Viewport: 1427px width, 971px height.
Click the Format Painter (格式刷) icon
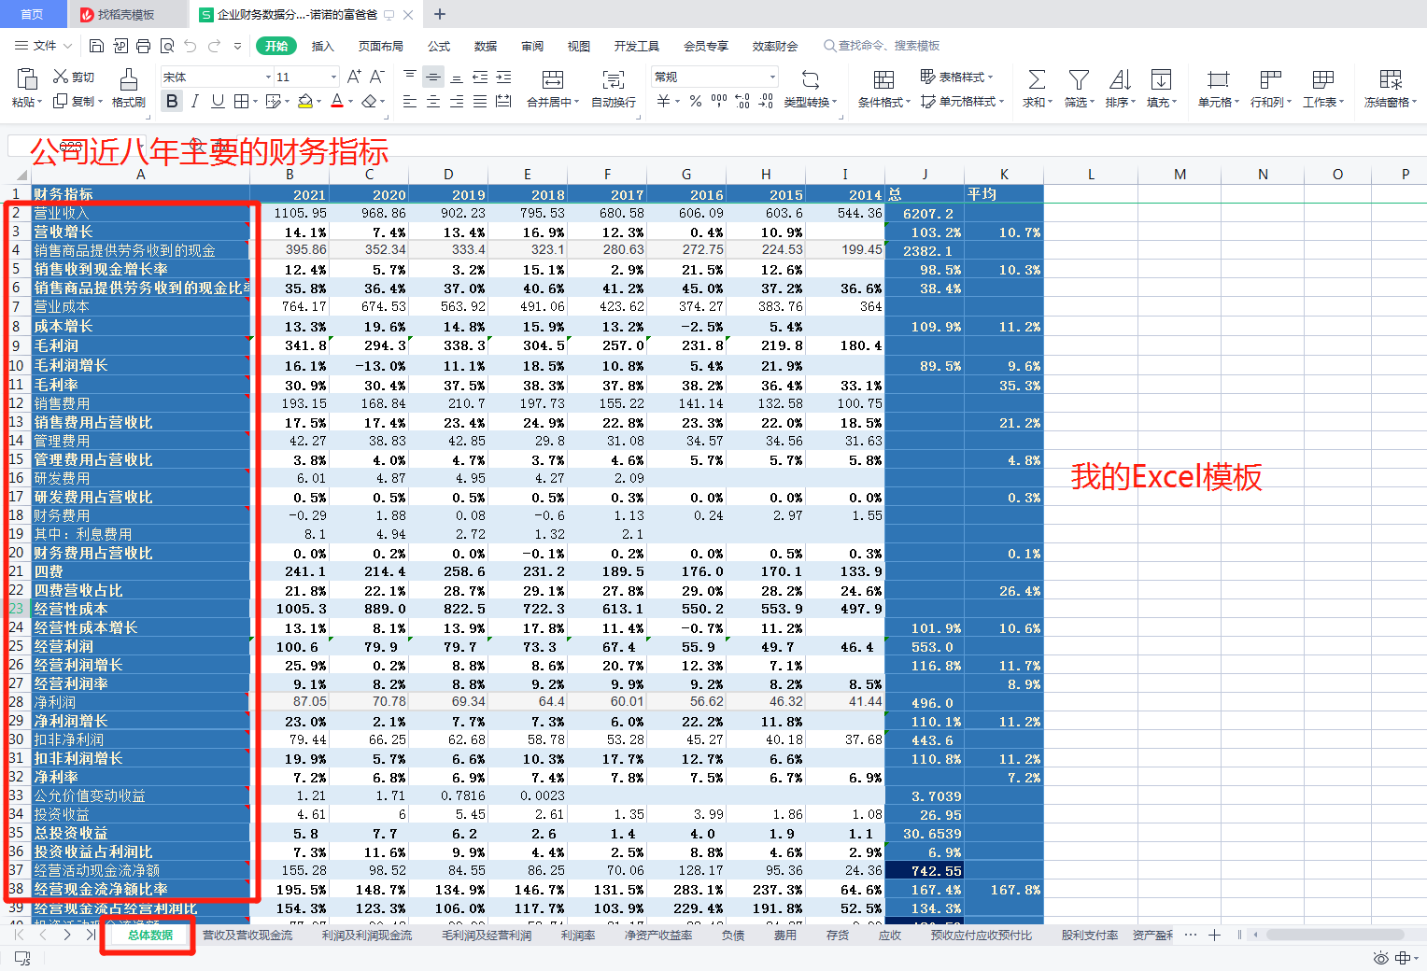[128, 89]
